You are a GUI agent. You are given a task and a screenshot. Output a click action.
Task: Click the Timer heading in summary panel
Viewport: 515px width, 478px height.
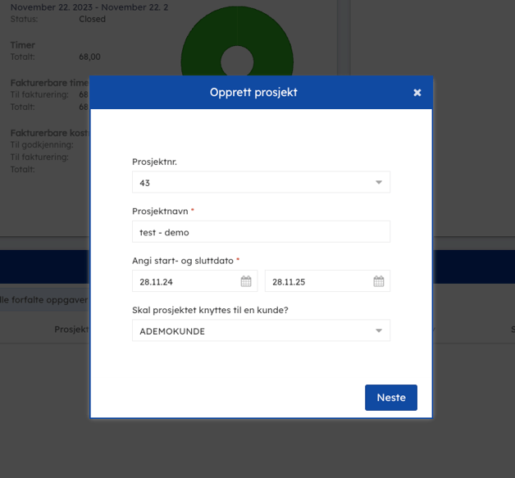point(22,45)
